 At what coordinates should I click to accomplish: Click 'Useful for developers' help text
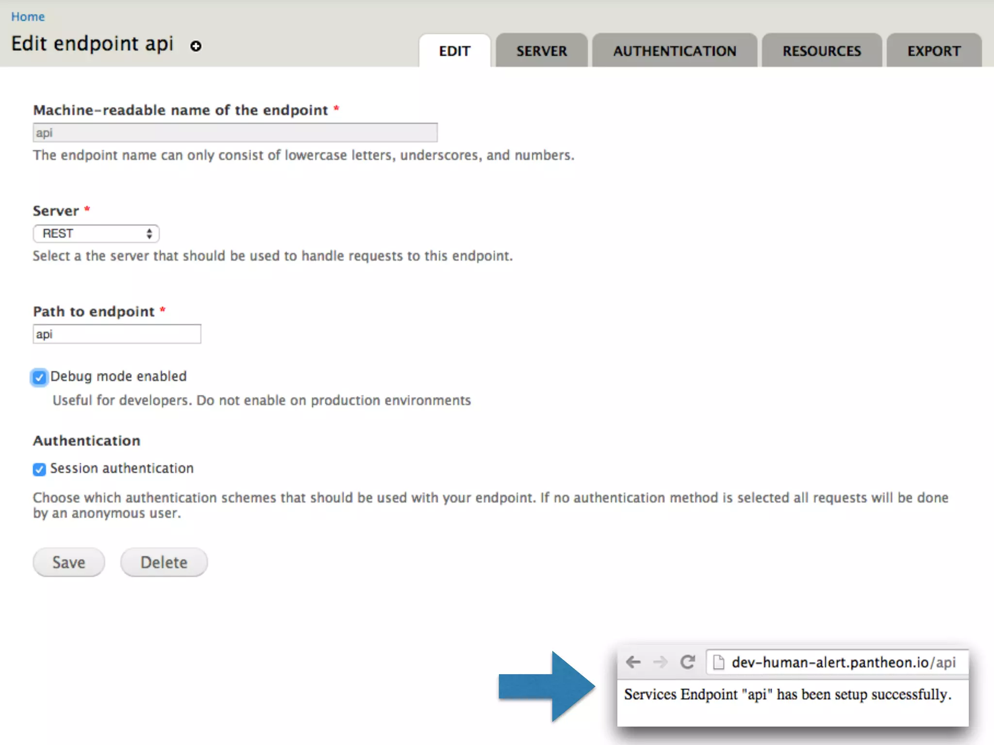(262, 400)
